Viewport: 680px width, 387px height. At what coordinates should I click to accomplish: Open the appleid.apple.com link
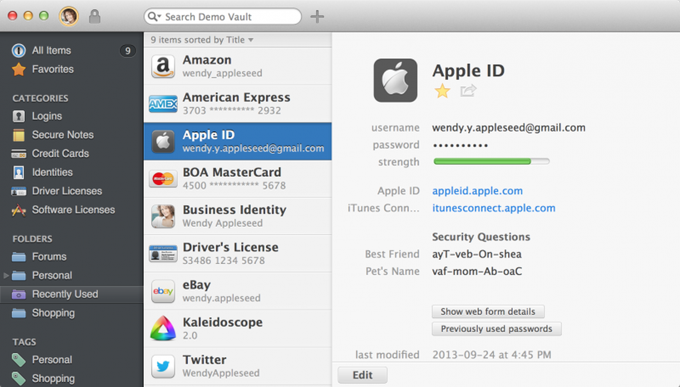click(477, 191)
